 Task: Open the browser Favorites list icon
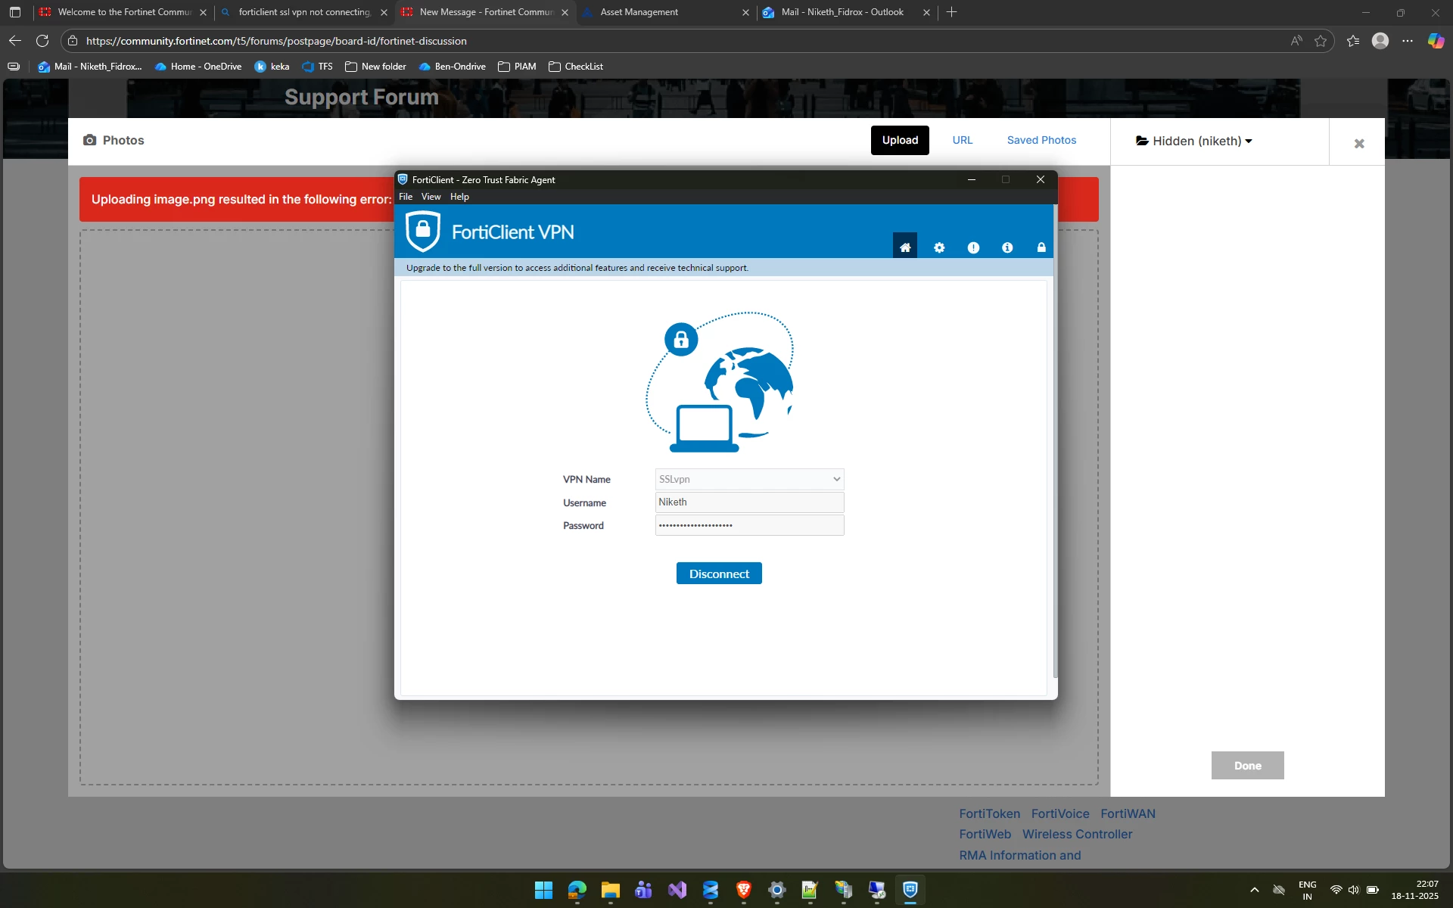tap(1353, 41)
